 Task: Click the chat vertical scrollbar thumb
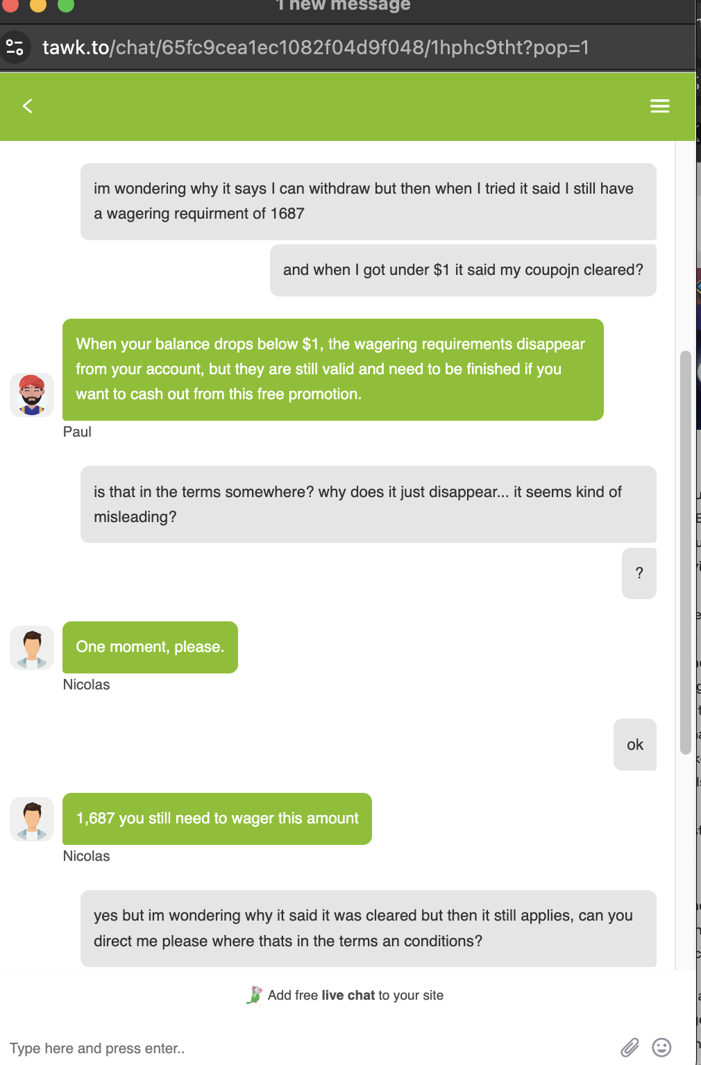(x=686, y=553)
